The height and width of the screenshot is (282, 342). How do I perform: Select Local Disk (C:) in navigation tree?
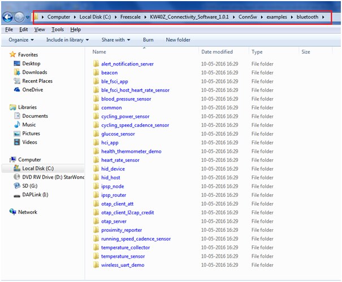coord(37,169)
